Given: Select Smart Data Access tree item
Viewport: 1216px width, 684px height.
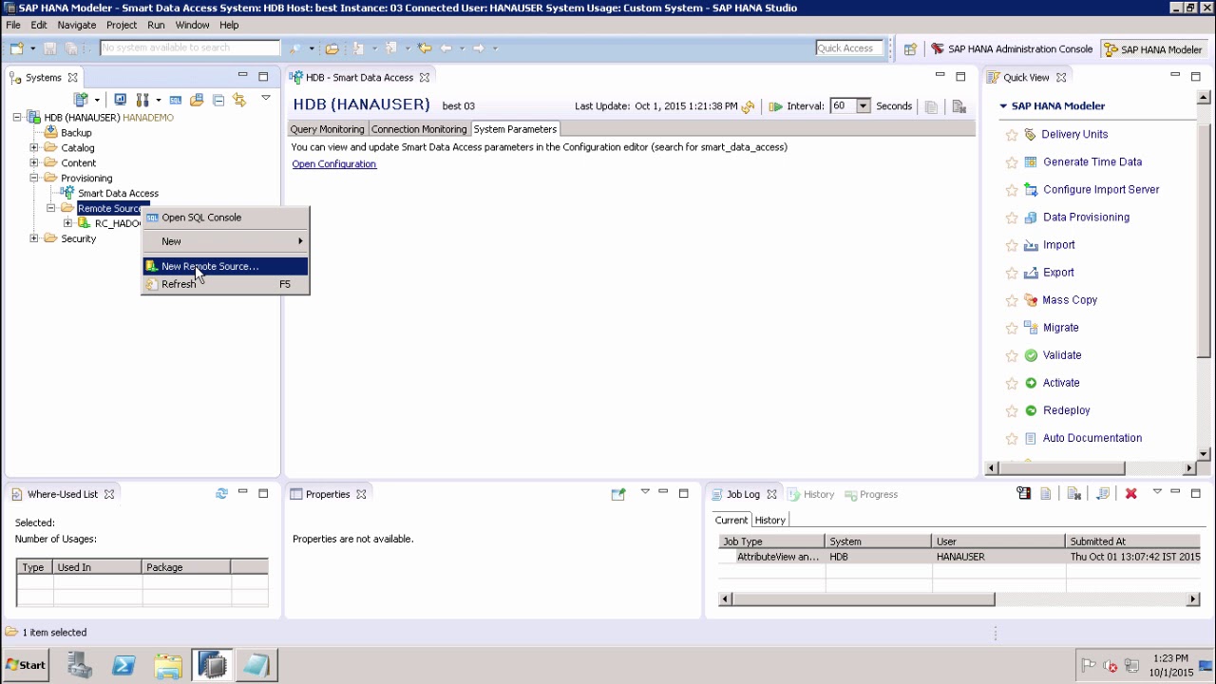Looking at the screenshot, I should pyautogui.click(x=118, y=193).
